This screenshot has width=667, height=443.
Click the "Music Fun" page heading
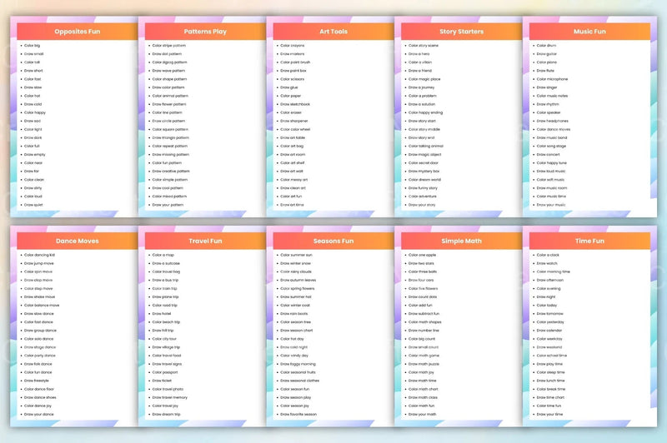click(x=589, y=32)
